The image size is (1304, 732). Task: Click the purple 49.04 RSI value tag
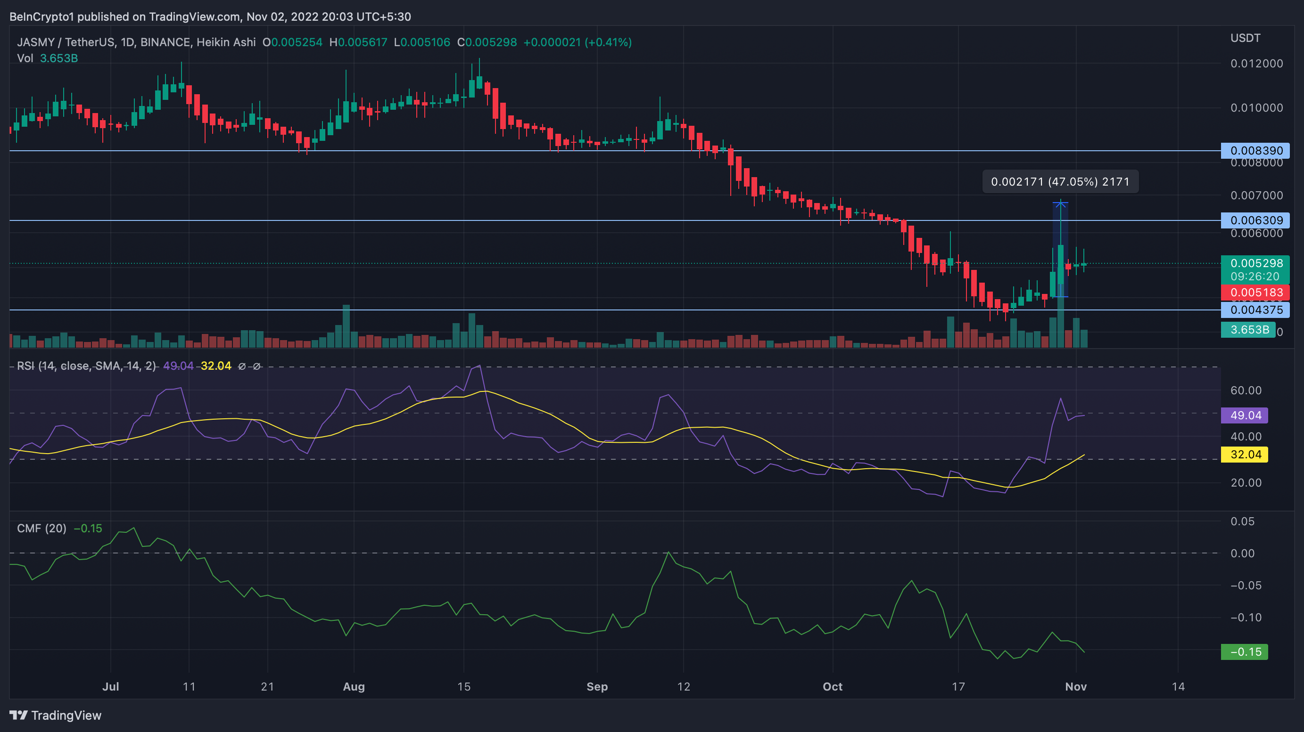pyautogui.click(x=1245, y=415)
